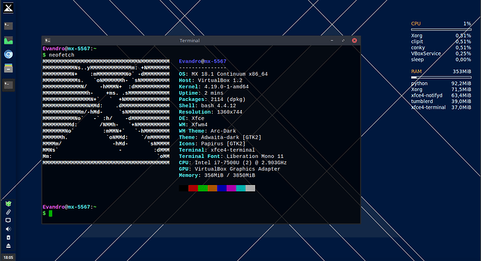
Task: Open the green system monitor launcher
Action: coord(8,40)
